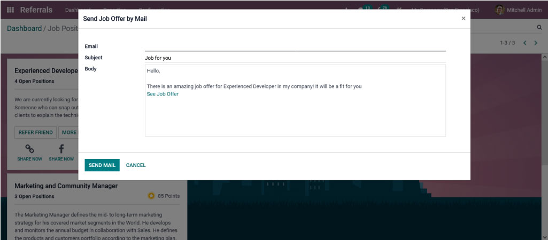The height and width of the screenshot is (240, 548).
Task: Click the Email input field
Action: 295,47
